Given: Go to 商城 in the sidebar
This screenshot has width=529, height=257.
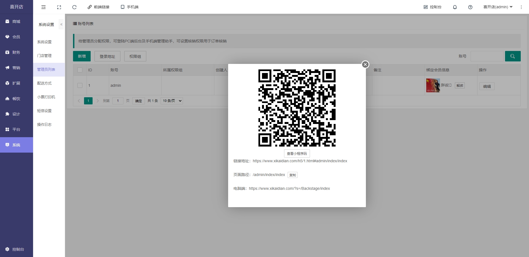Looking at the screenshot, I should [x=17, y=21].
